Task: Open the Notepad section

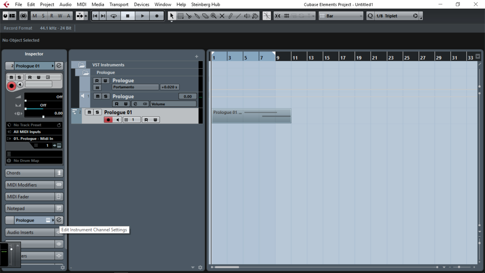Action: point(30,208)
